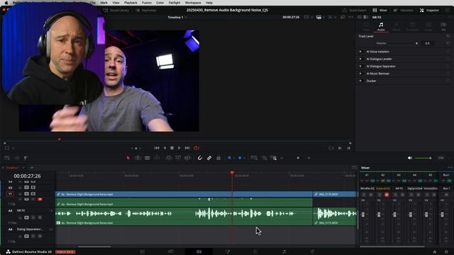Toggle Linked Selection chain icon

209,158
